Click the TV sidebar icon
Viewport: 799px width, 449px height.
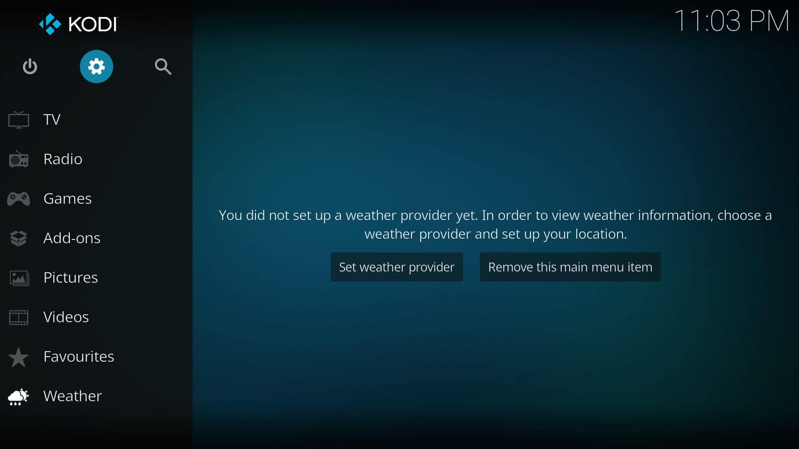click(x=19, y=118)
